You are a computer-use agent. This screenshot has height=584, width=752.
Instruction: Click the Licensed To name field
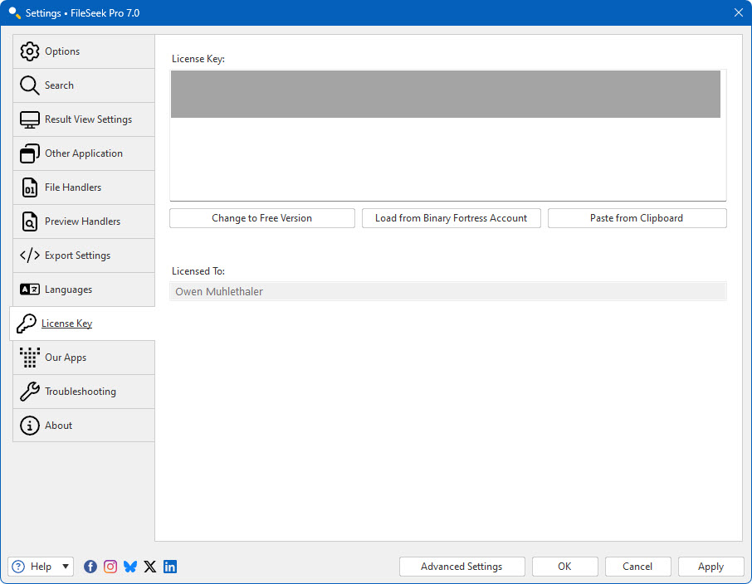pos(448,291)
